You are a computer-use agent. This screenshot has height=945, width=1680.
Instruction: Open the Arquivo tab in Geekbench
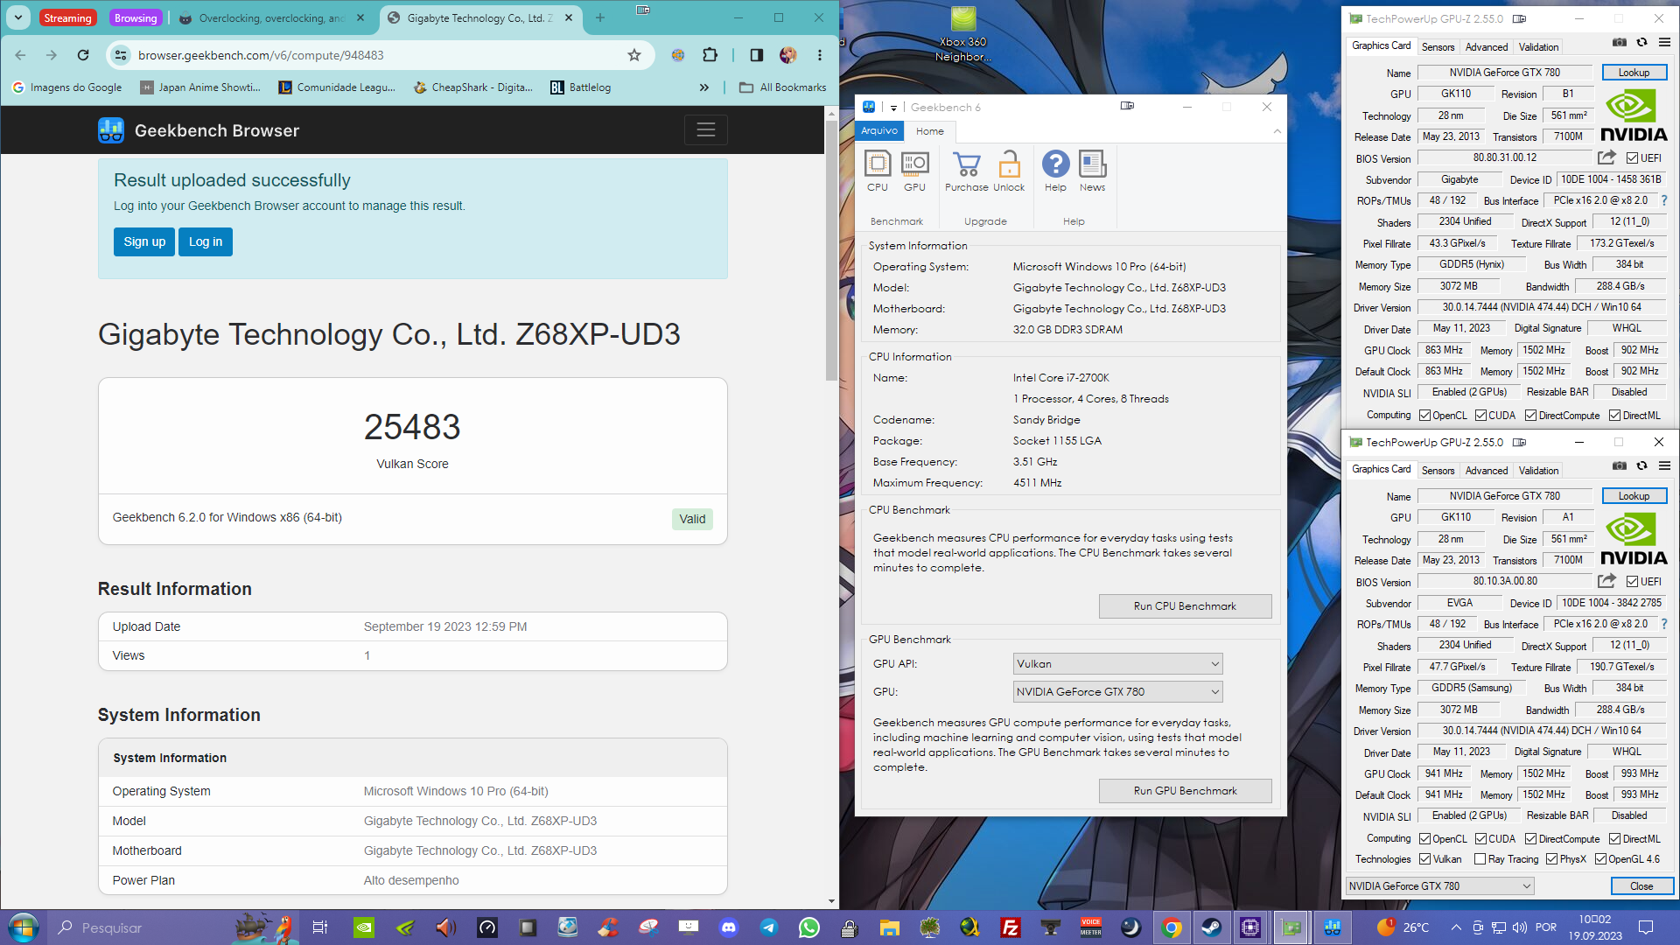(x=879, y=130)
